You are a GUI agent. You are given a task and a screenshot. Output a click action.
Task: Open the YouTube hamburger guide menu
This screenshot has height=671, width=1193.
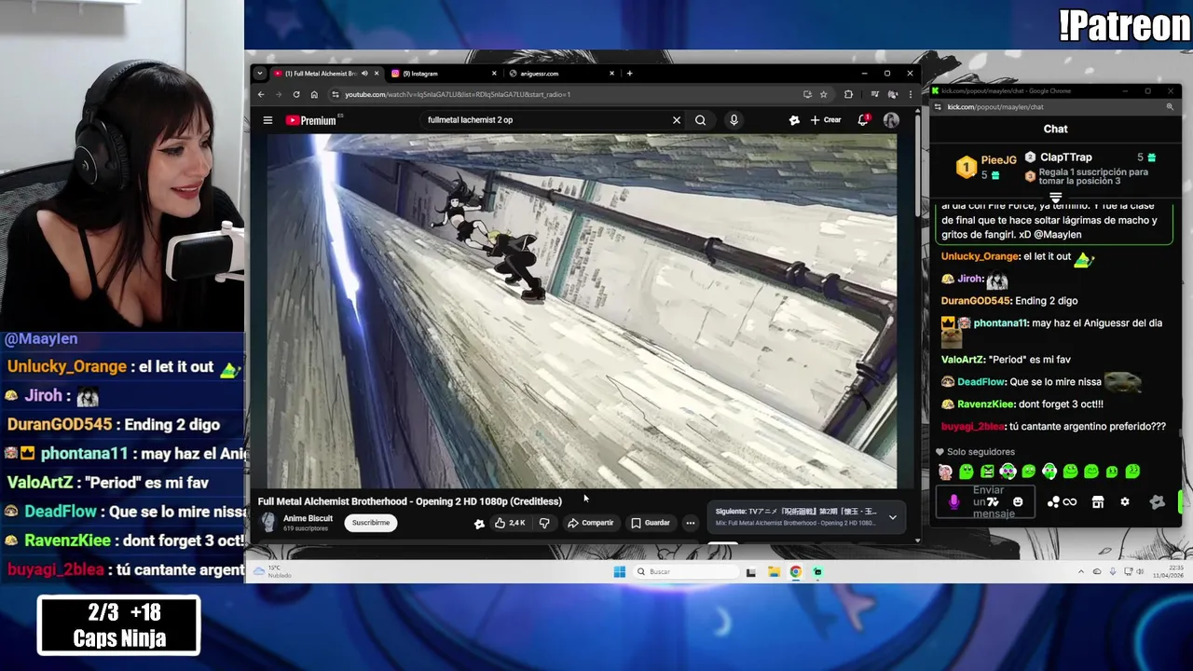pyautogui.click(x=267, y=120)
